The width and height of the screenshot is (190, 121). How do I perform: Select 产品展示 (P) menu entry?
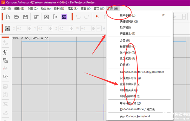[x=139, y=33]
